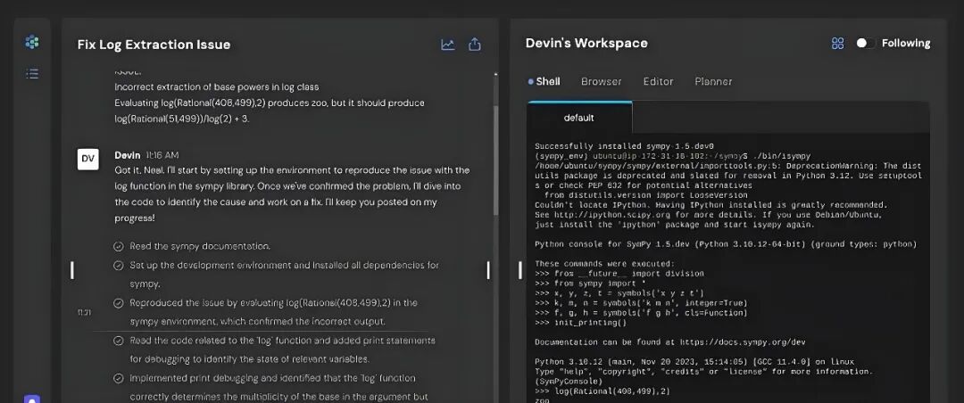Click the chat panel right edge handle
The image size is (964, 403).
tap(488, 269)
